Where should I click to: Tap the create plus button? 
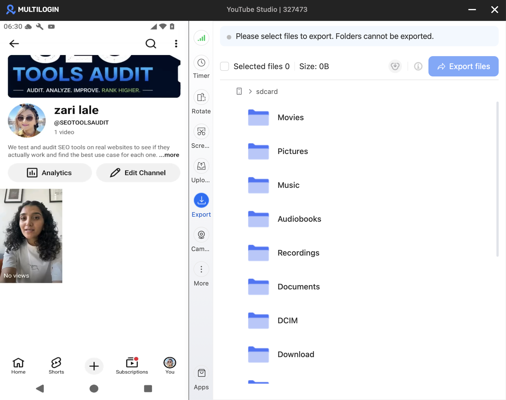94,366
